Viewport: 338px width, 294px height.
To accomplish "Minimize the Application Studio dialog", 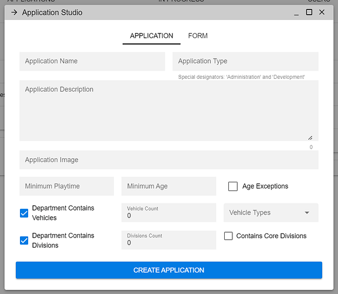I will 296,13.
